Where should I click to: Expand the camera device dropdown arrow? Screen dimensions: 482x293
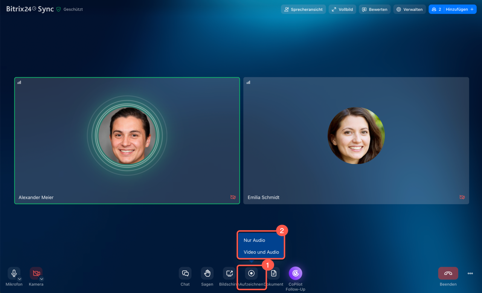(41, 279)
